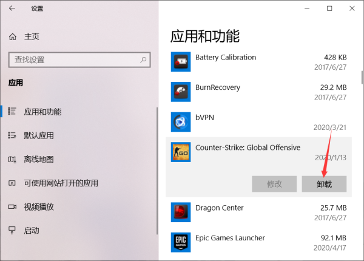The width and height of the screenshot is (364, 261).
Task: Open the 默认应用 settings page
Action: pyautogui.click(x=79, y=135)
